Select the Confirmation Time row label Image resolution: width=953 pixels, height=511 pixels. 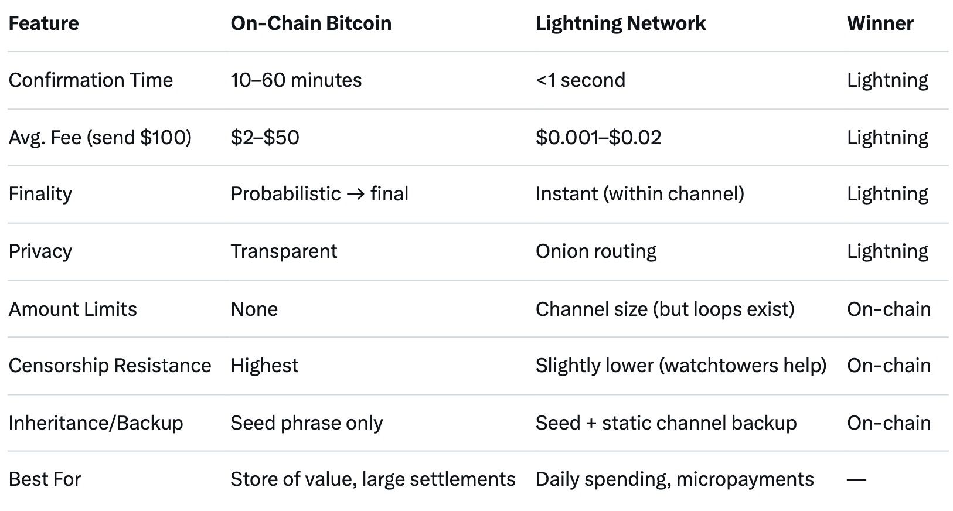(90, 80)
